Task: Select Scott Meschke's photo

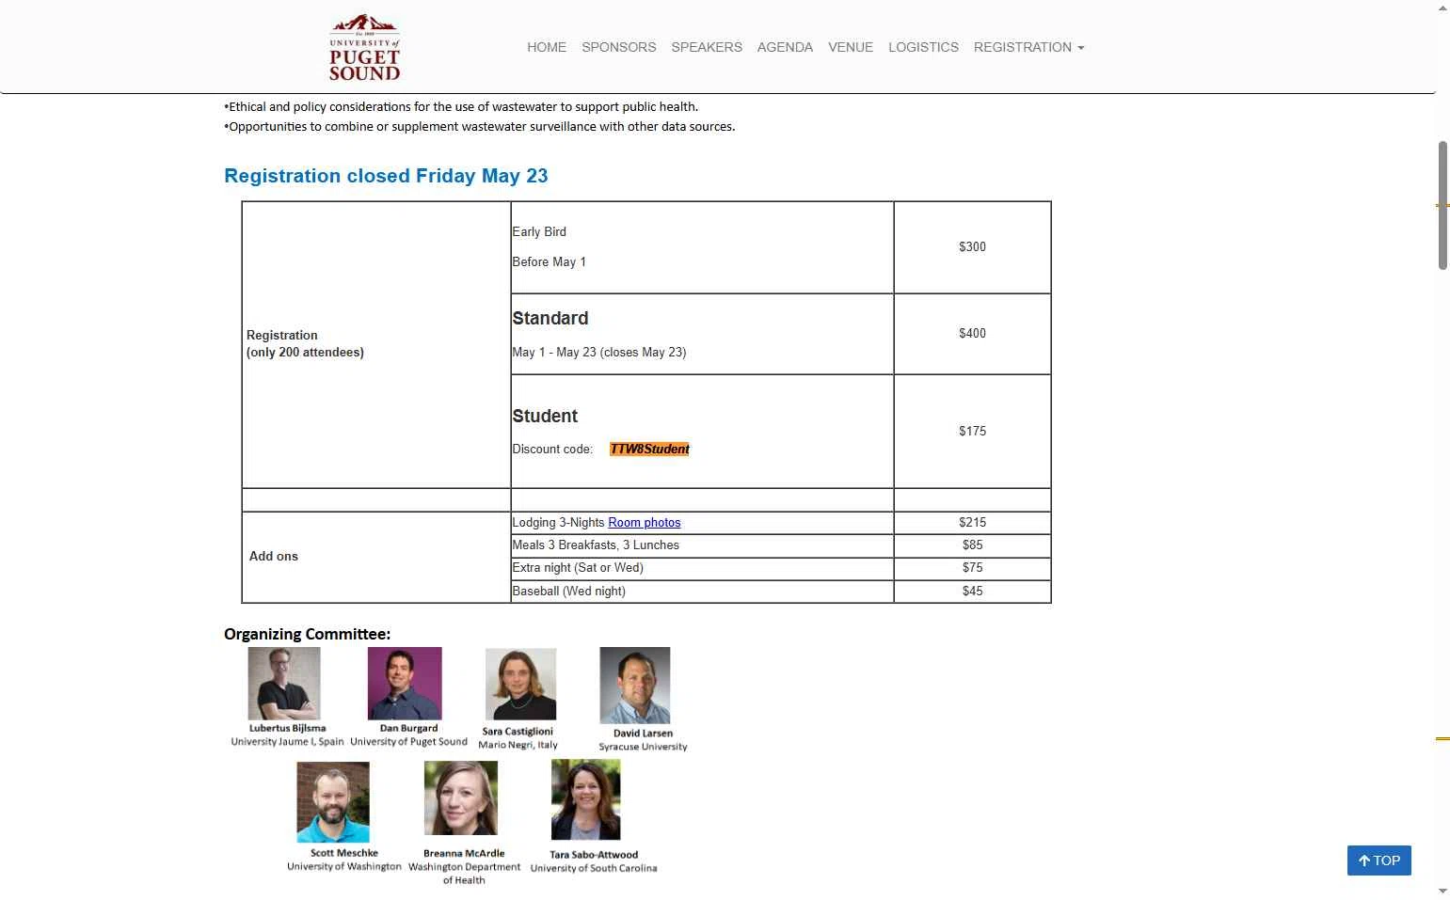Action: (x=333, y=802)
